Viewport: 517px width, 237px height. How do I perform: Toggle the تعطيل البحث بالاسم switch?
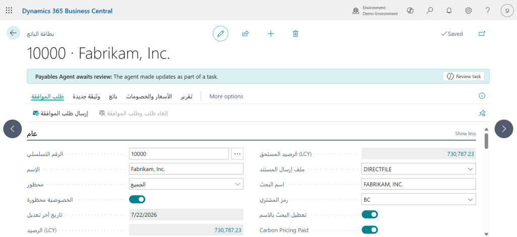tap(370, 215)
